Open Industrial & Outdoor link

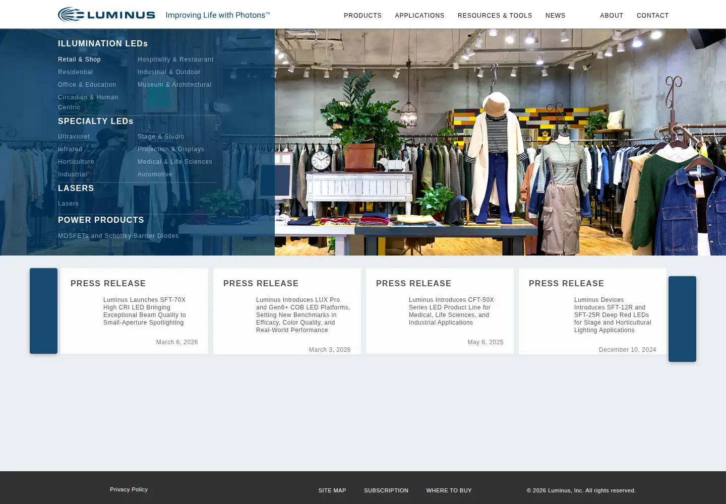click(x=169, y=72)
